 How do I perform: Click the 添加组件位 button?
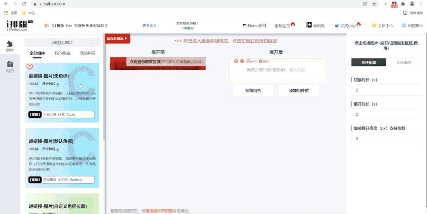coord(299,90)
